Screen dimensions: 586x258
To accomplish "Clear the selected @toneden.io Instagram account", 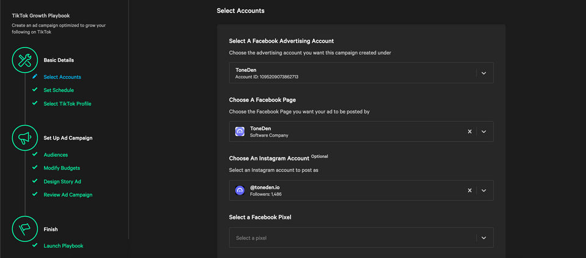I will click(x=470, y=190).
